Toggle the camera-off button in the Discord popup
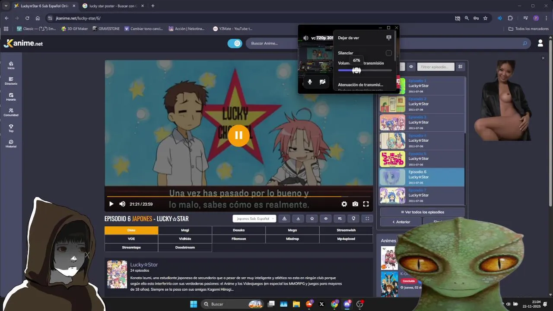 click(323, 82)
